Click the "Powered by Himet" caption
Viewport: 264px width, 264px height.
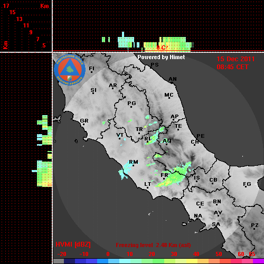[x=161, y=57]
